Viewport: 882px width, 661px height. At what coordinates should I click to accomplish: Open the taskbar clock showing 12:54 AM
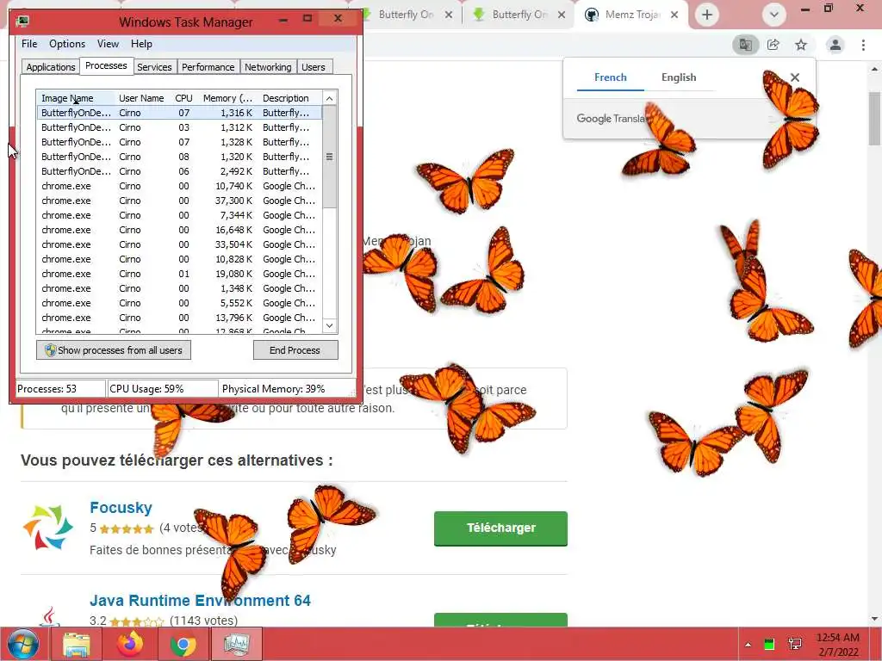[x=838, y=645]
